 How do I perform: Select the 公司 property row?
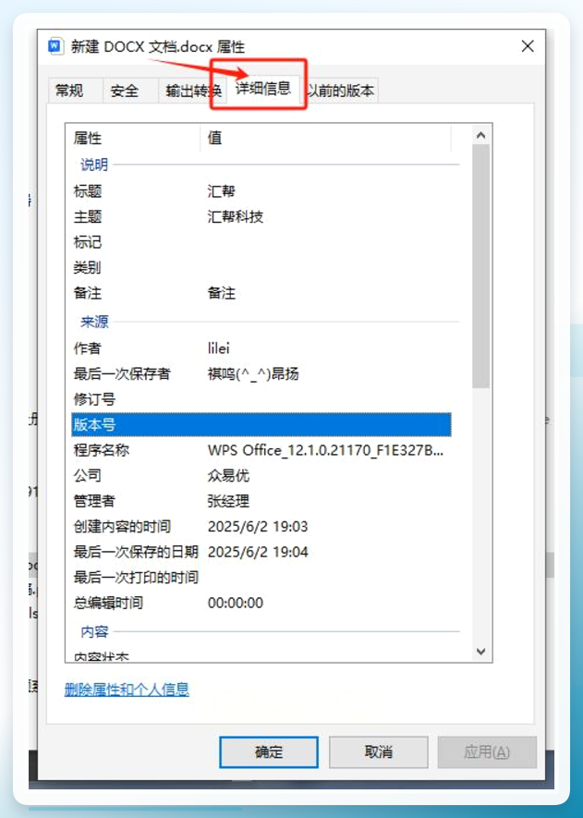pyautogui.click(x=261, y=475)
